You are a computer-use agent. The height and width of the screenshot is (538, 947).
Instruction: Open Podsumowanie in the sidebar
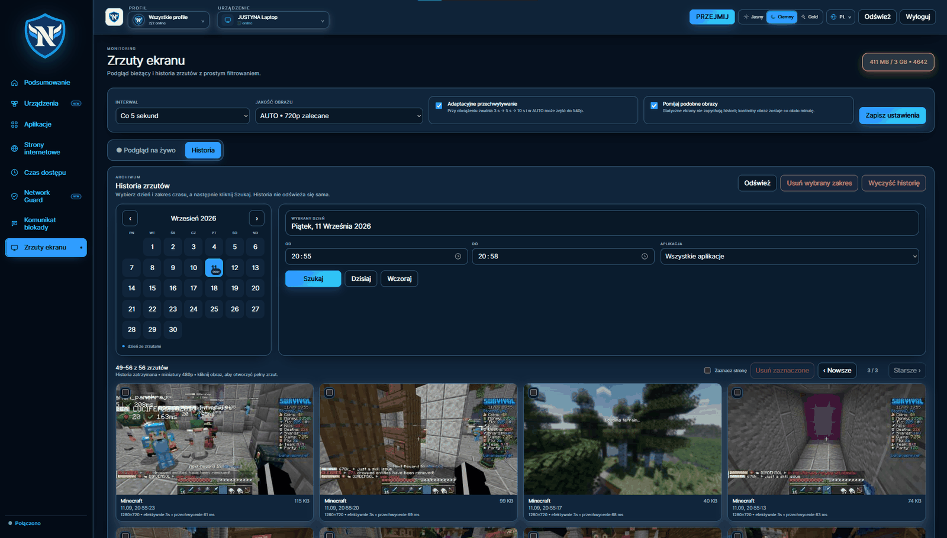click(x=46, y=83)
